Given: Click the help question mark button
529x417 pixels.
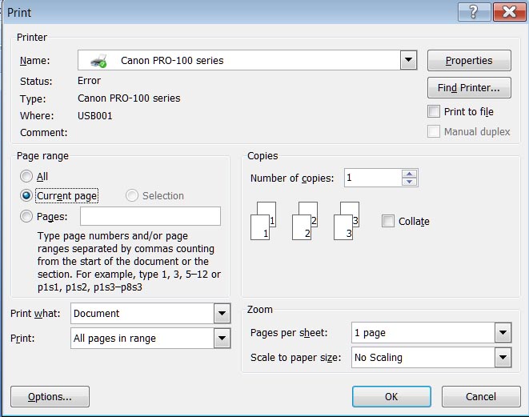Looking at the screenshot, I should 474,12.
